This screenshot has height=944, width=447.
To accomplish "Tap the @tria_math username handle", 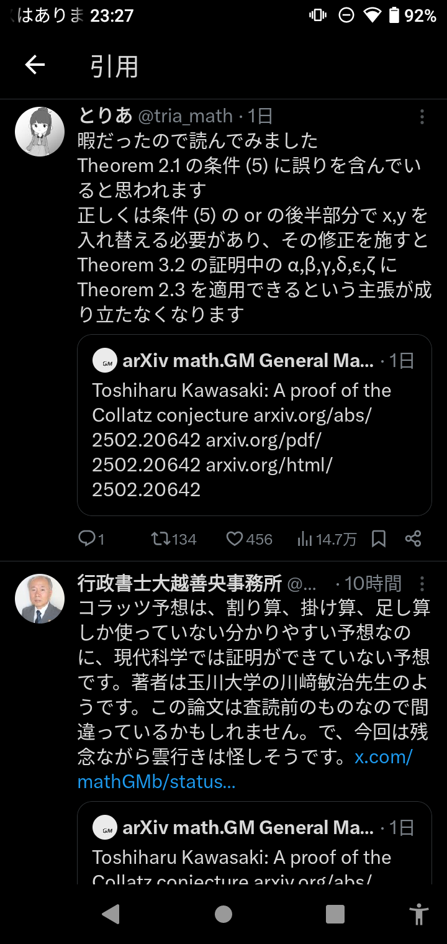I will point(185,116).
